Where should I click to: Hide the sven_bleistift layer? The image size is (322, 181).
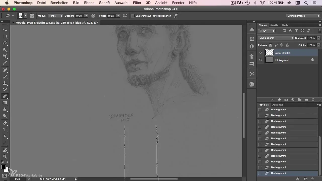pyautogui.click(x=261, y=53)
